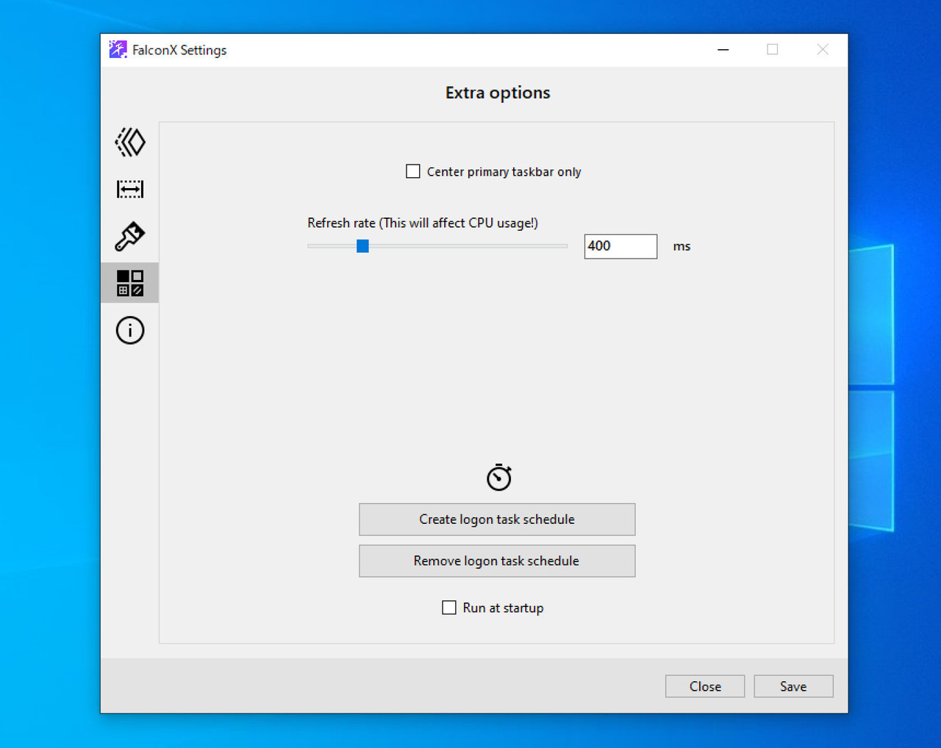Viewport: 941px width, 748px height.
Task: Click the FalconX app icon in title bar
Action: point(118,49)
